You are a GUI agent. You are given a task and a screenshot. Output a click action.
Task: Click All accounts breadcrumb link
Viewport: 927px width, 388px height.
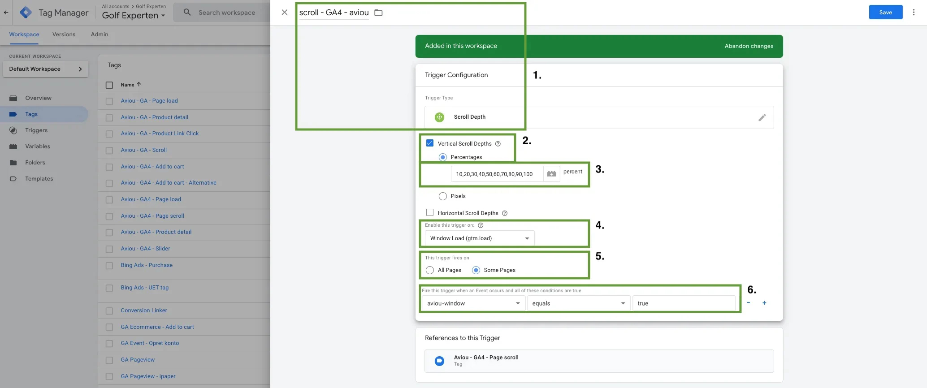tap(115, 6)
